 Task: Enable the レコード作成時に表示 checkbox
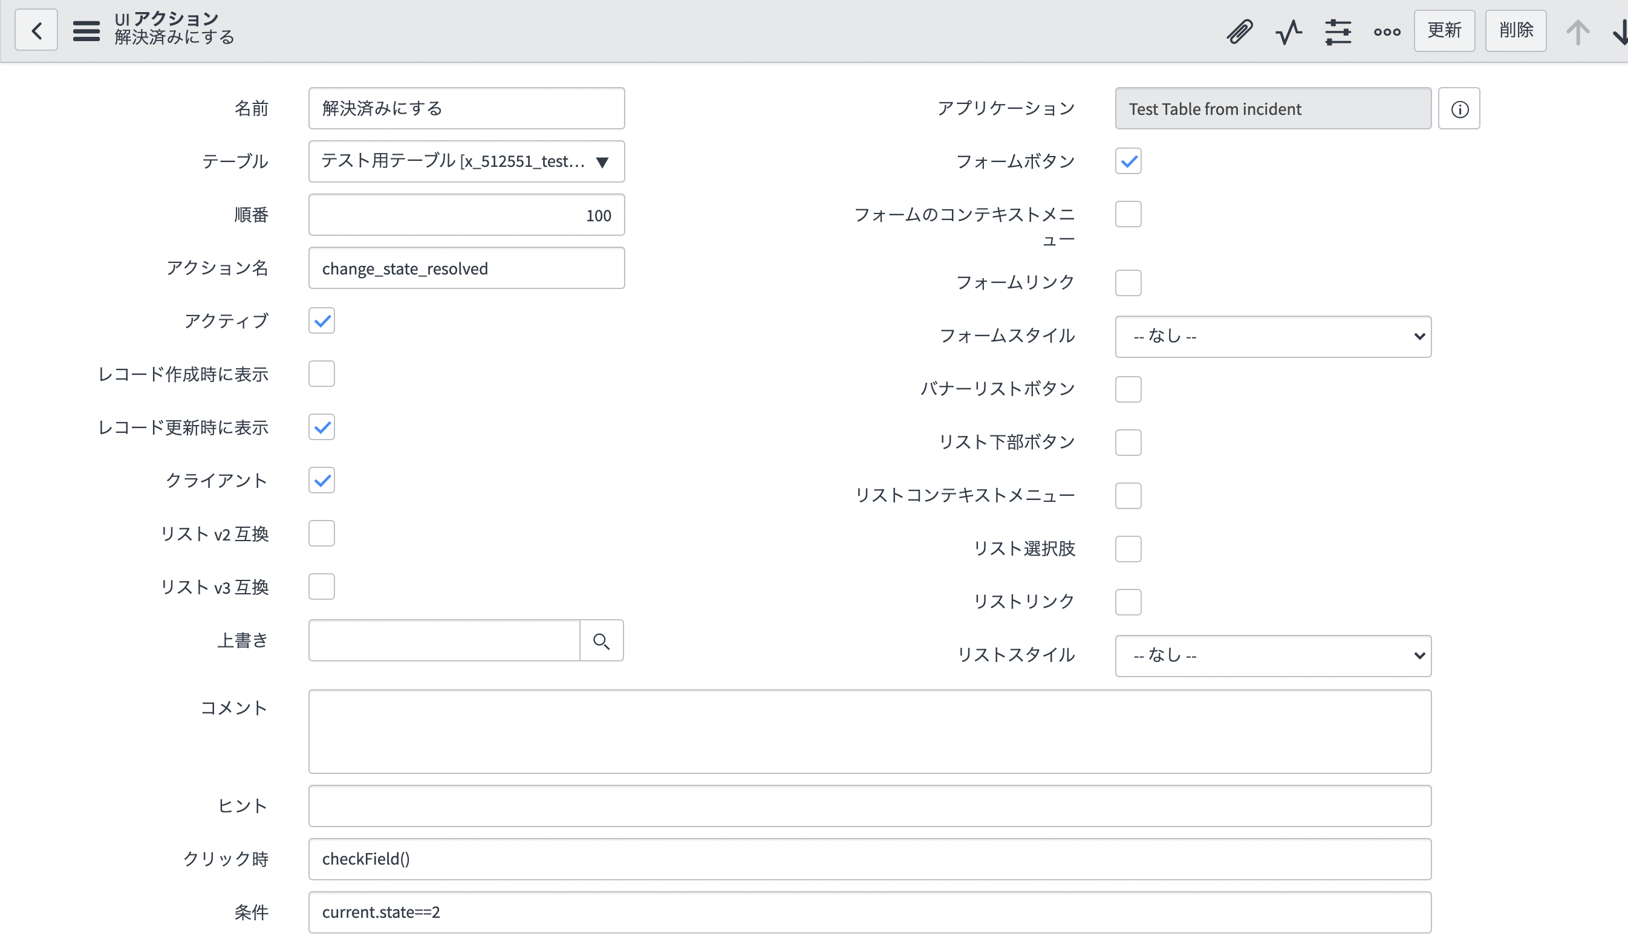tap(321, 374)
